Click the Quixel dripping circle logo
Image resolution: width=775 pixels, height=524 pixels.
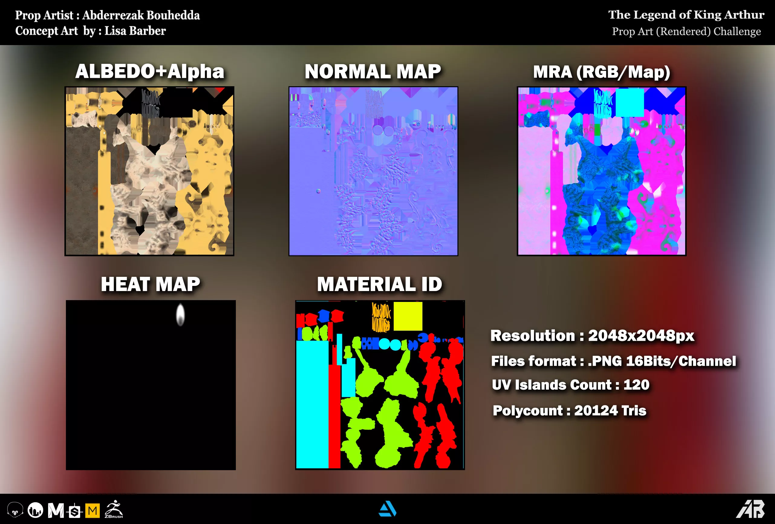tap(35, 510)
